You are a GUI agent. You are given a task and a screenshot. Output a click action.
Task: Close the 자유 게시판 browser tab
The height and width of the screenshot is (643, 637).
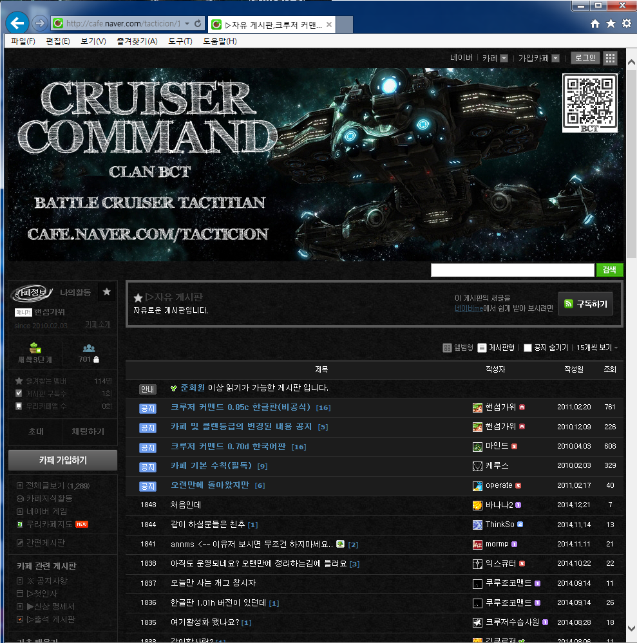329,24
